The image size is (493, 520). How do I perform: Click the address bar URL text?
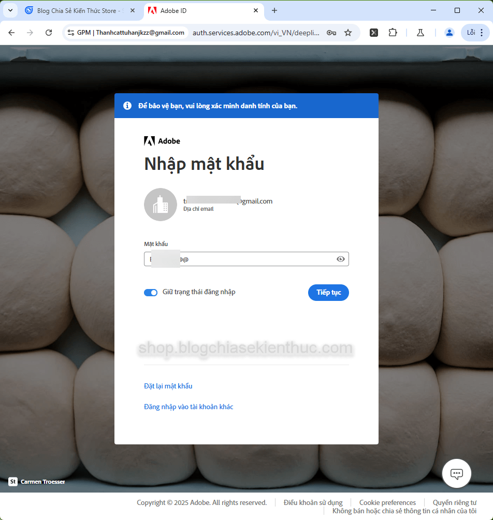point(256,33)
